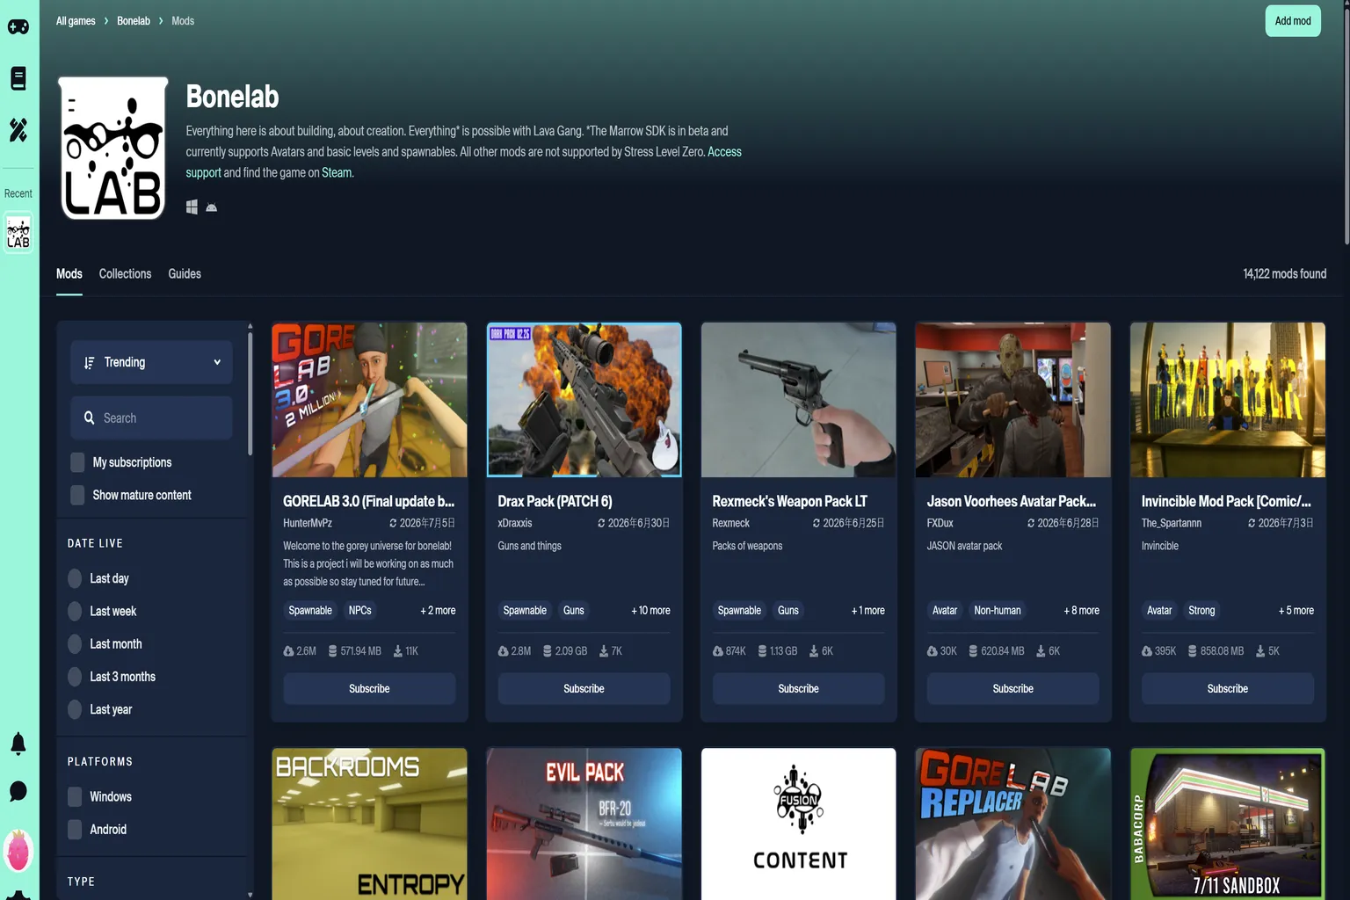Click downloads icon on Invincible Mod Pack card

click(1260, 651)
